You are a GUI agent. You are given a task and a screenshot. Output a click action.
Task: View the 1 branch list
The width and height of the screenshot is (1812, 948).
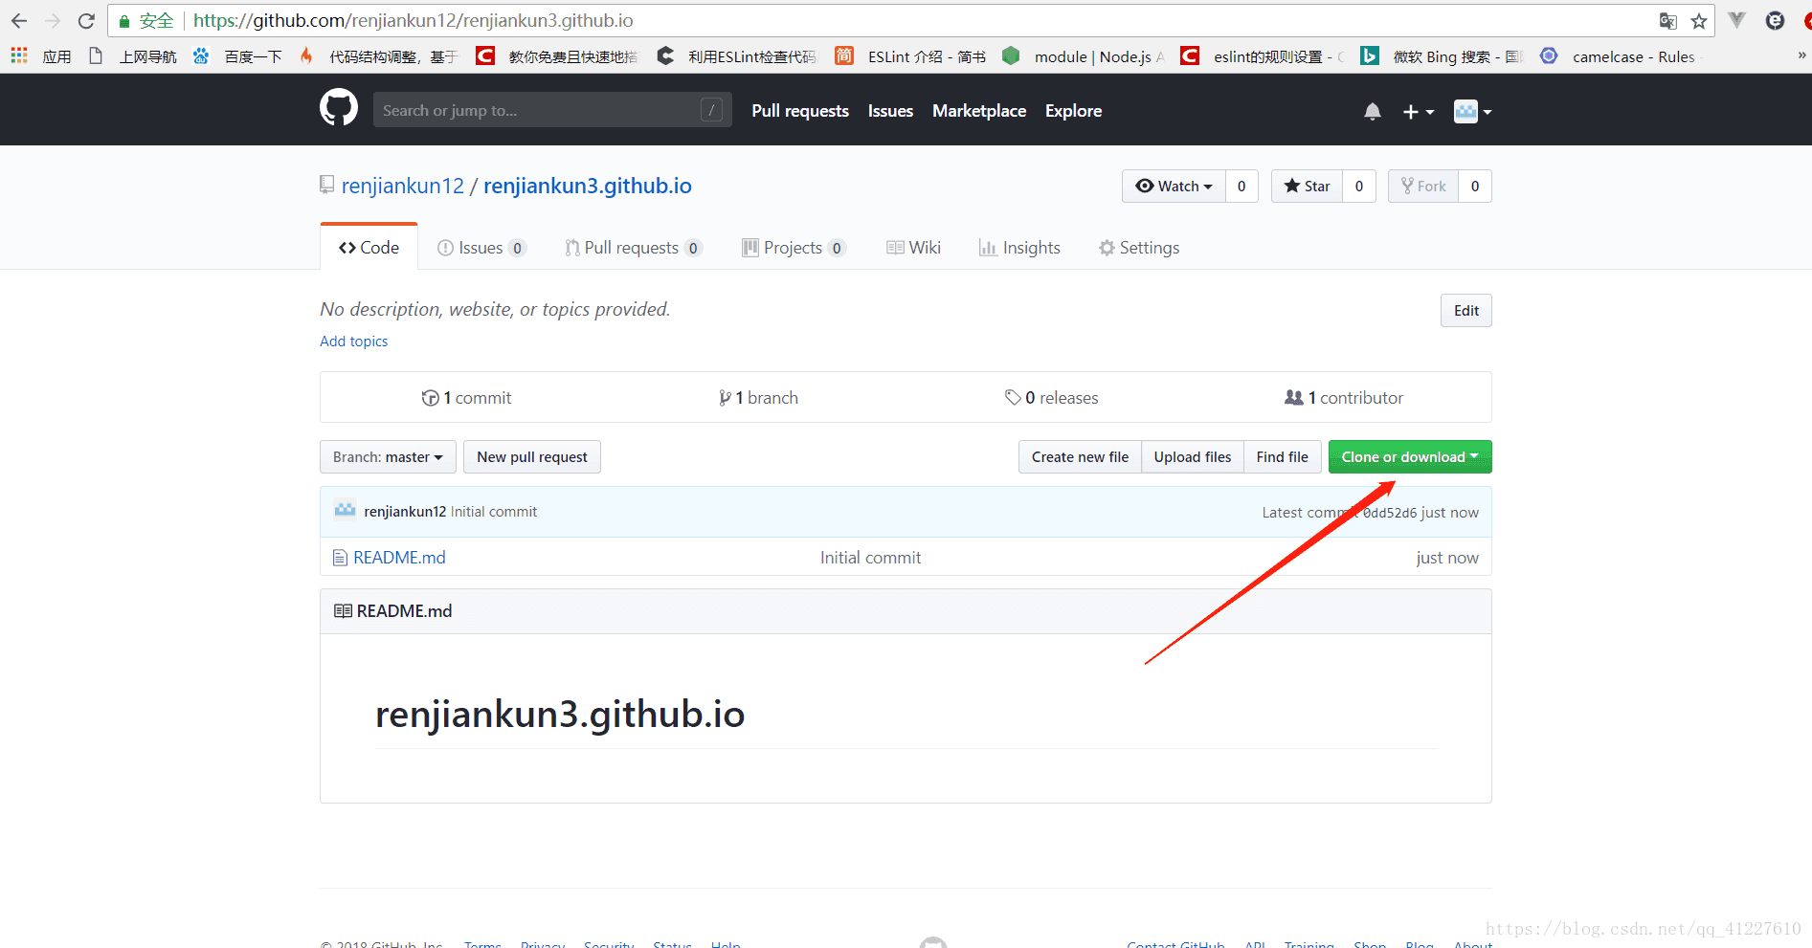click(758, 398)
